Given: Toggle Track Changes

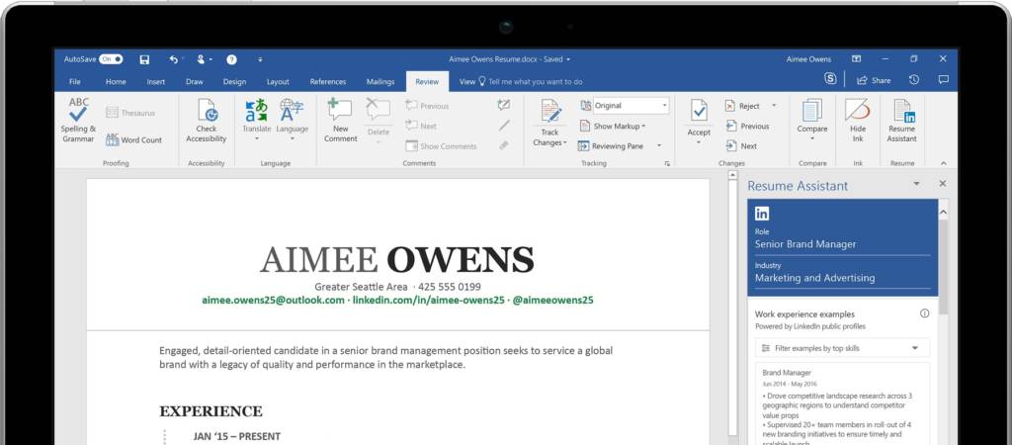Looking at the screenshot, I should point(549,123).
